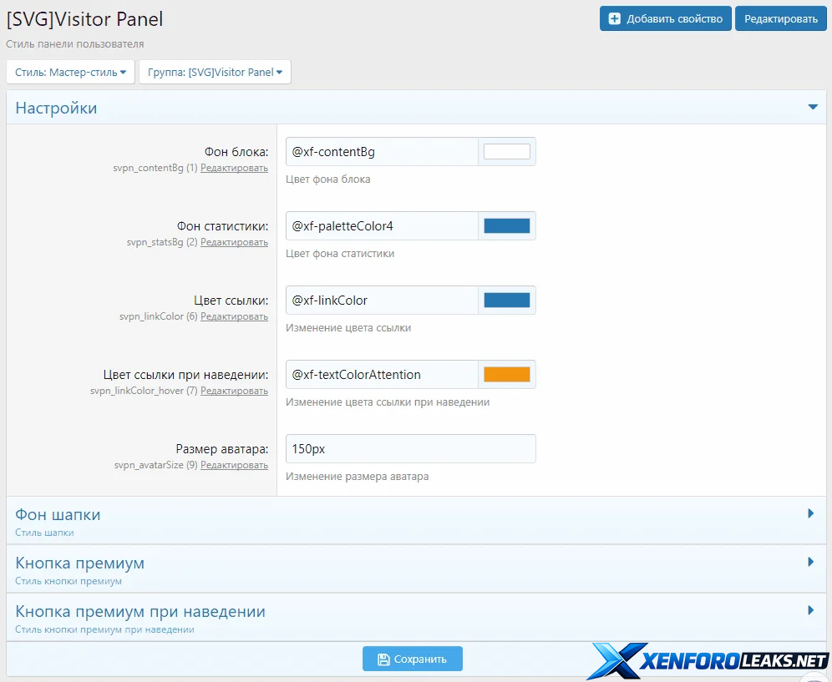Click the plus icon on Добавить свойство

pos(615,18)
